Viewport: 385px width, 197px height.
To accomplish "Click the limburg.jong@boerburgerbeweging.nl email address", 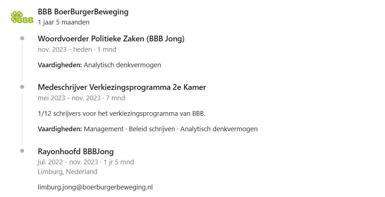I will point(95,187).
